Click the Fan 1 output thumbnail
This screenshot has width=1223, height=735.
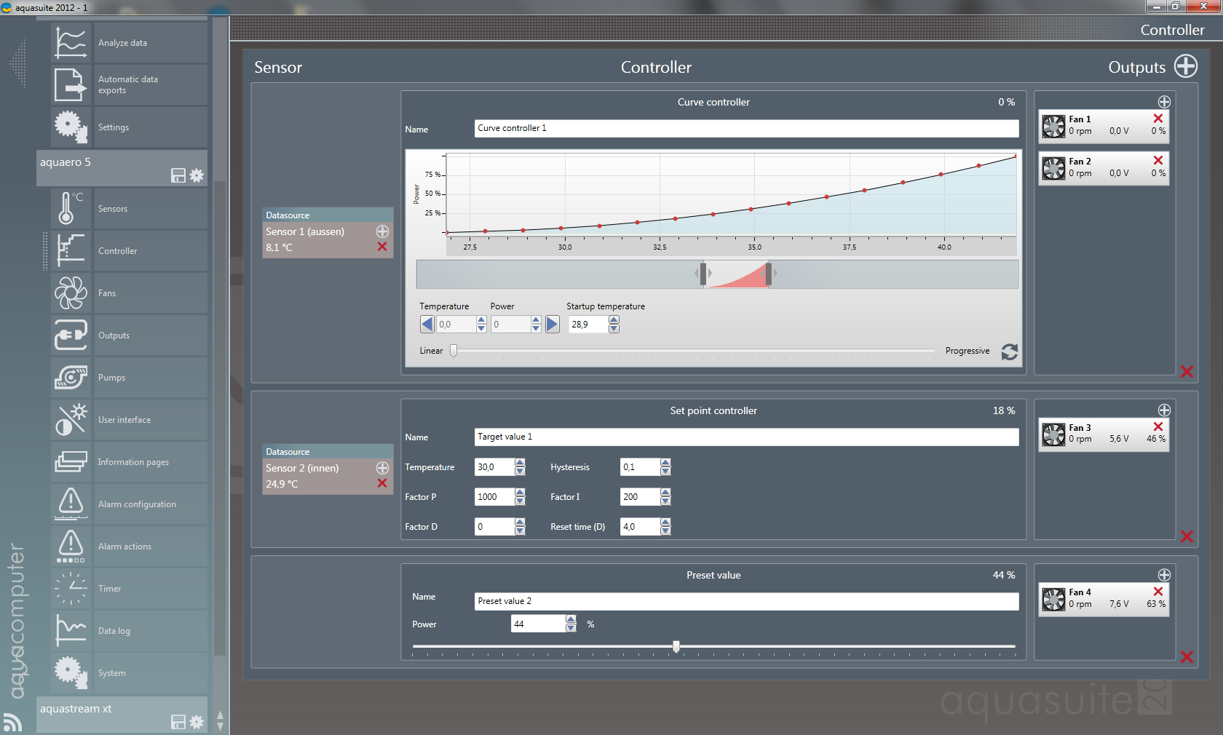[x=1053, y=126]
